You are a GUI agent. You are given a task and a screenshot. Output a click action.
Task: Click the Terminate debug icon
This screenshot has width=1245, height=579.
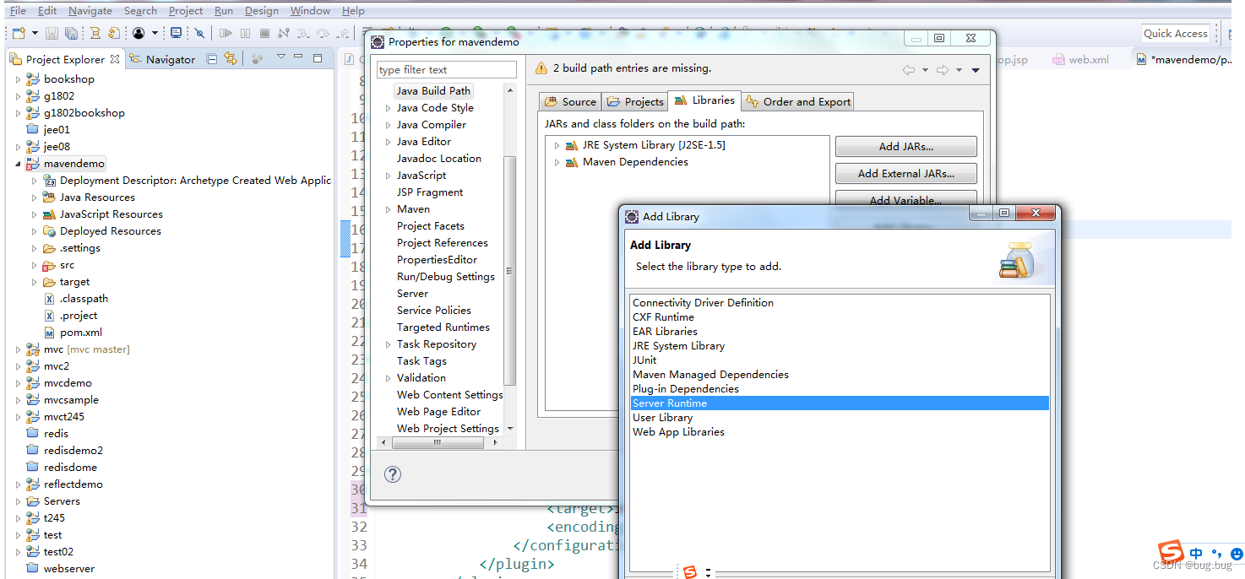point(264,34)
